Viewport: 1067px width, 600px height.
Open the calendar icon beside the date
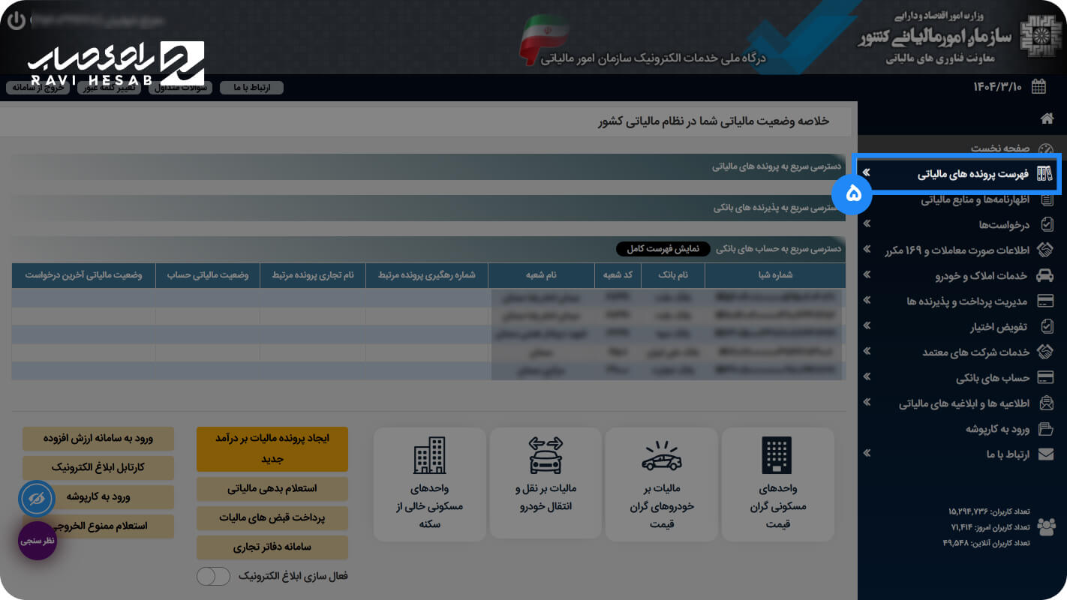coord(1038,87)
